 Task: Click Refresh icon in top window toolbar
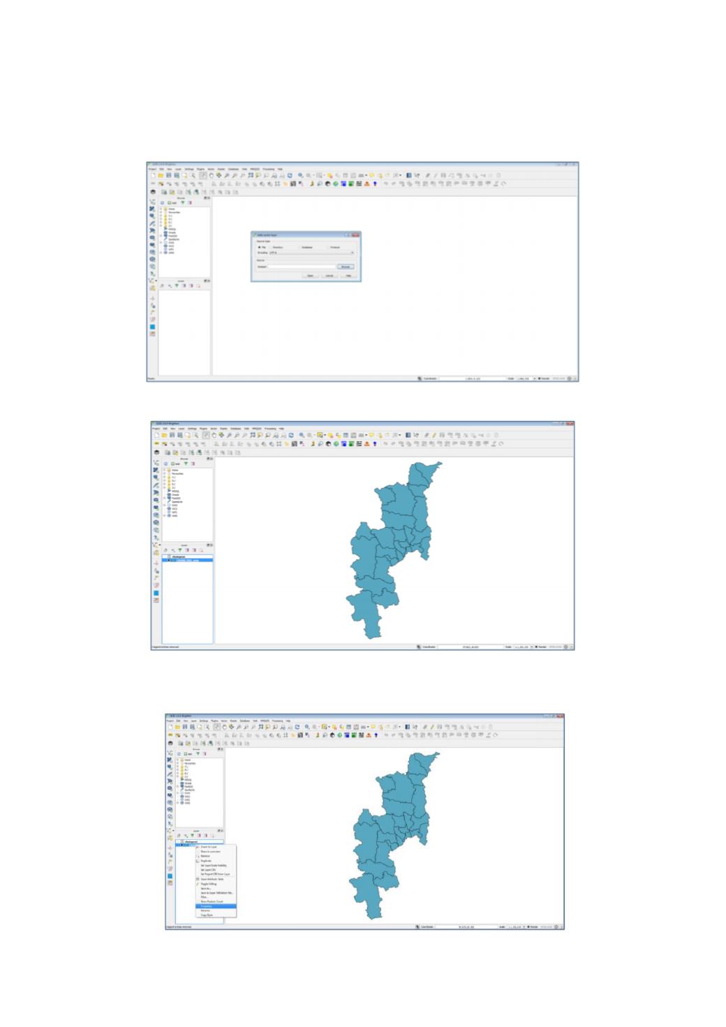(x=290, y=175)
